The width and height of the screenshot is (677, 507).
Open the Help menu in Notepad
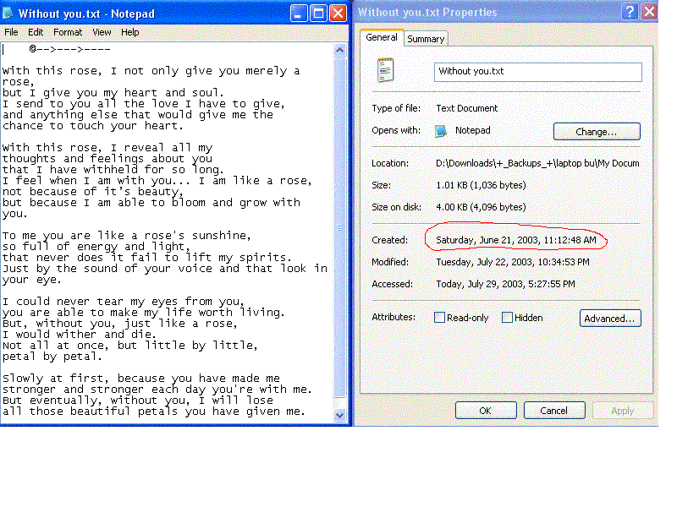[x=130, y=32]
